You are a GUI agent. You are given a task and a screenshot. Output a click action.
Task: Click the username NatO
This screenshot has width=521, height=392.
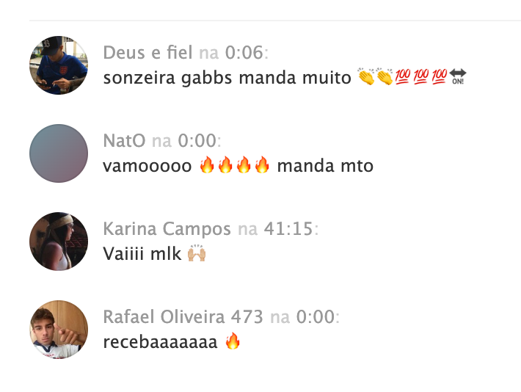[x=124, y=141]
